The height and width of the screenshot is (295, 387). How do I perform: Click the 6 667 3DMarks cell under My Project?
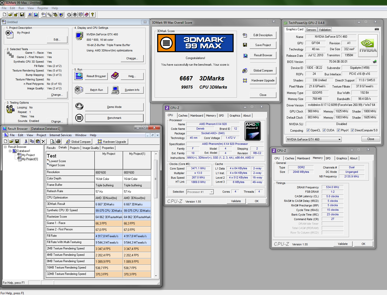pos(109,204)
